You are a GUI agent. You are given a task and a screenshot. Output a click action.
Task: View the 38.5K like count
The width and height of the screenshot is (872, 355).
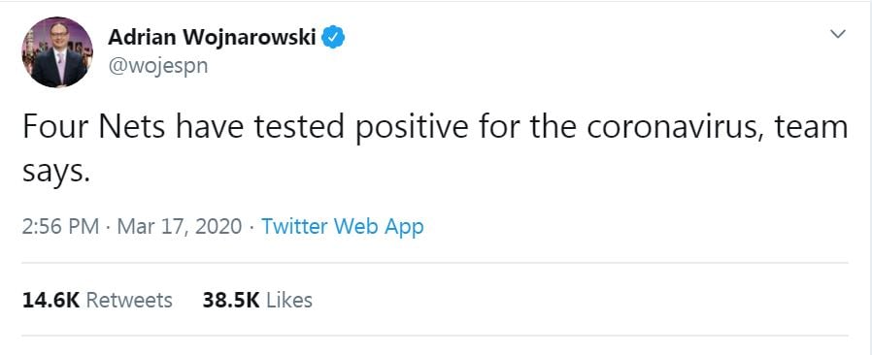[x=231, y=300]
